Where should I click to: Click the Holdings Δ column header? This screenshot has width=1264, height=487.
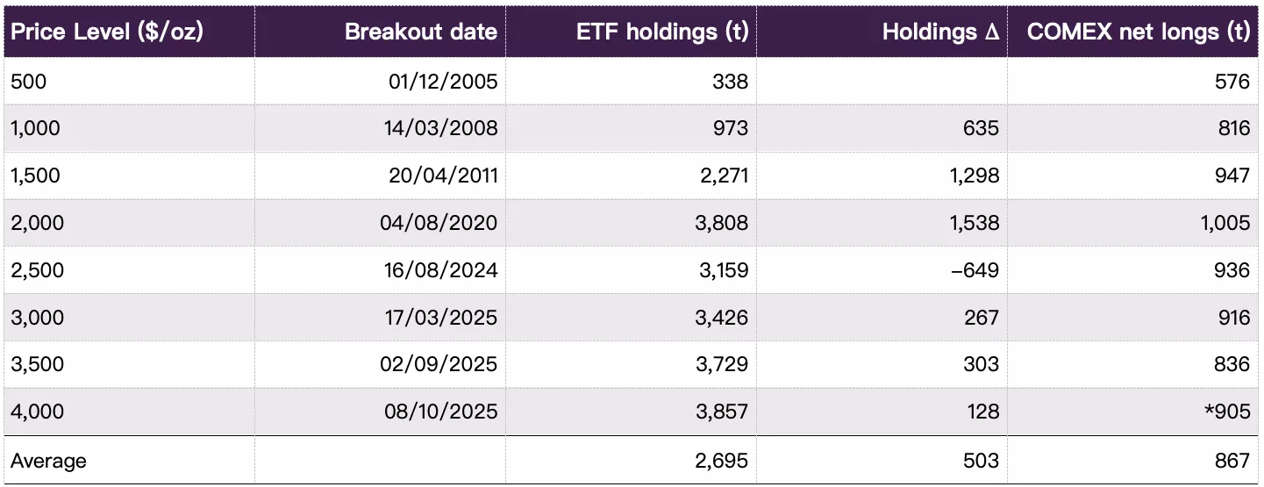[940, 32]
